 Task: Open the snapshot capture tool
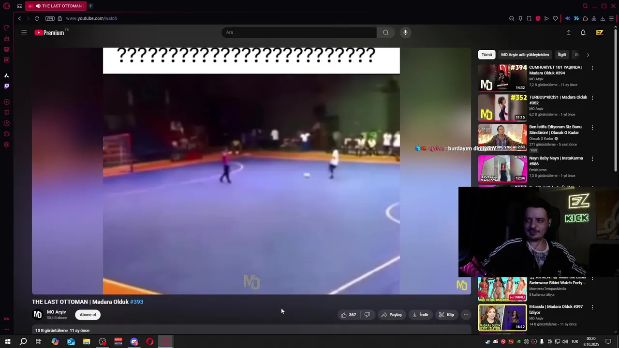click(x=529, y=18)
